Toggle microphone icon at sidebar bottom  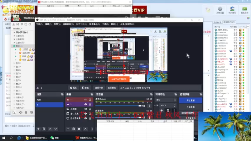pos(26,112)
